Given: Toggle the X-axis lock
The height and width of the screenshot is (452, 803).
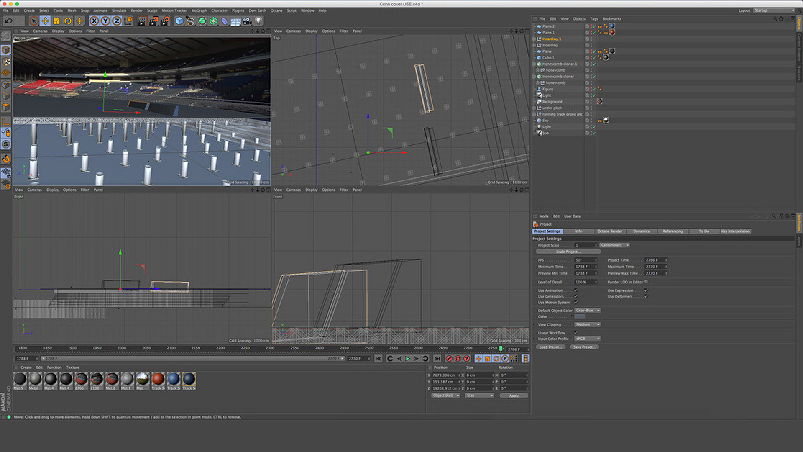Looking at the screenshot, I should [x=95, y=21].
